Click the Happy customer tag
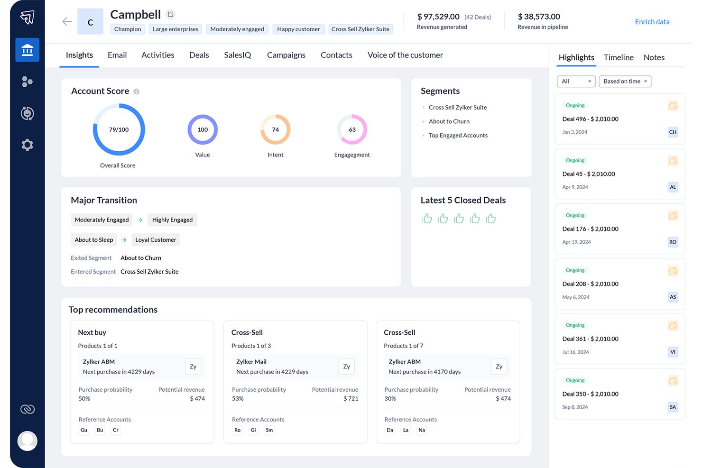 (x=298, y=29)
